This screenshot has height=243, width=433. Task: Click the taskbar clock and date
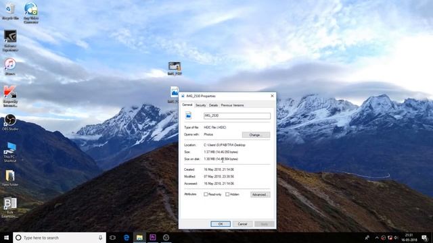pyautogui.click(x=409, y=238)
